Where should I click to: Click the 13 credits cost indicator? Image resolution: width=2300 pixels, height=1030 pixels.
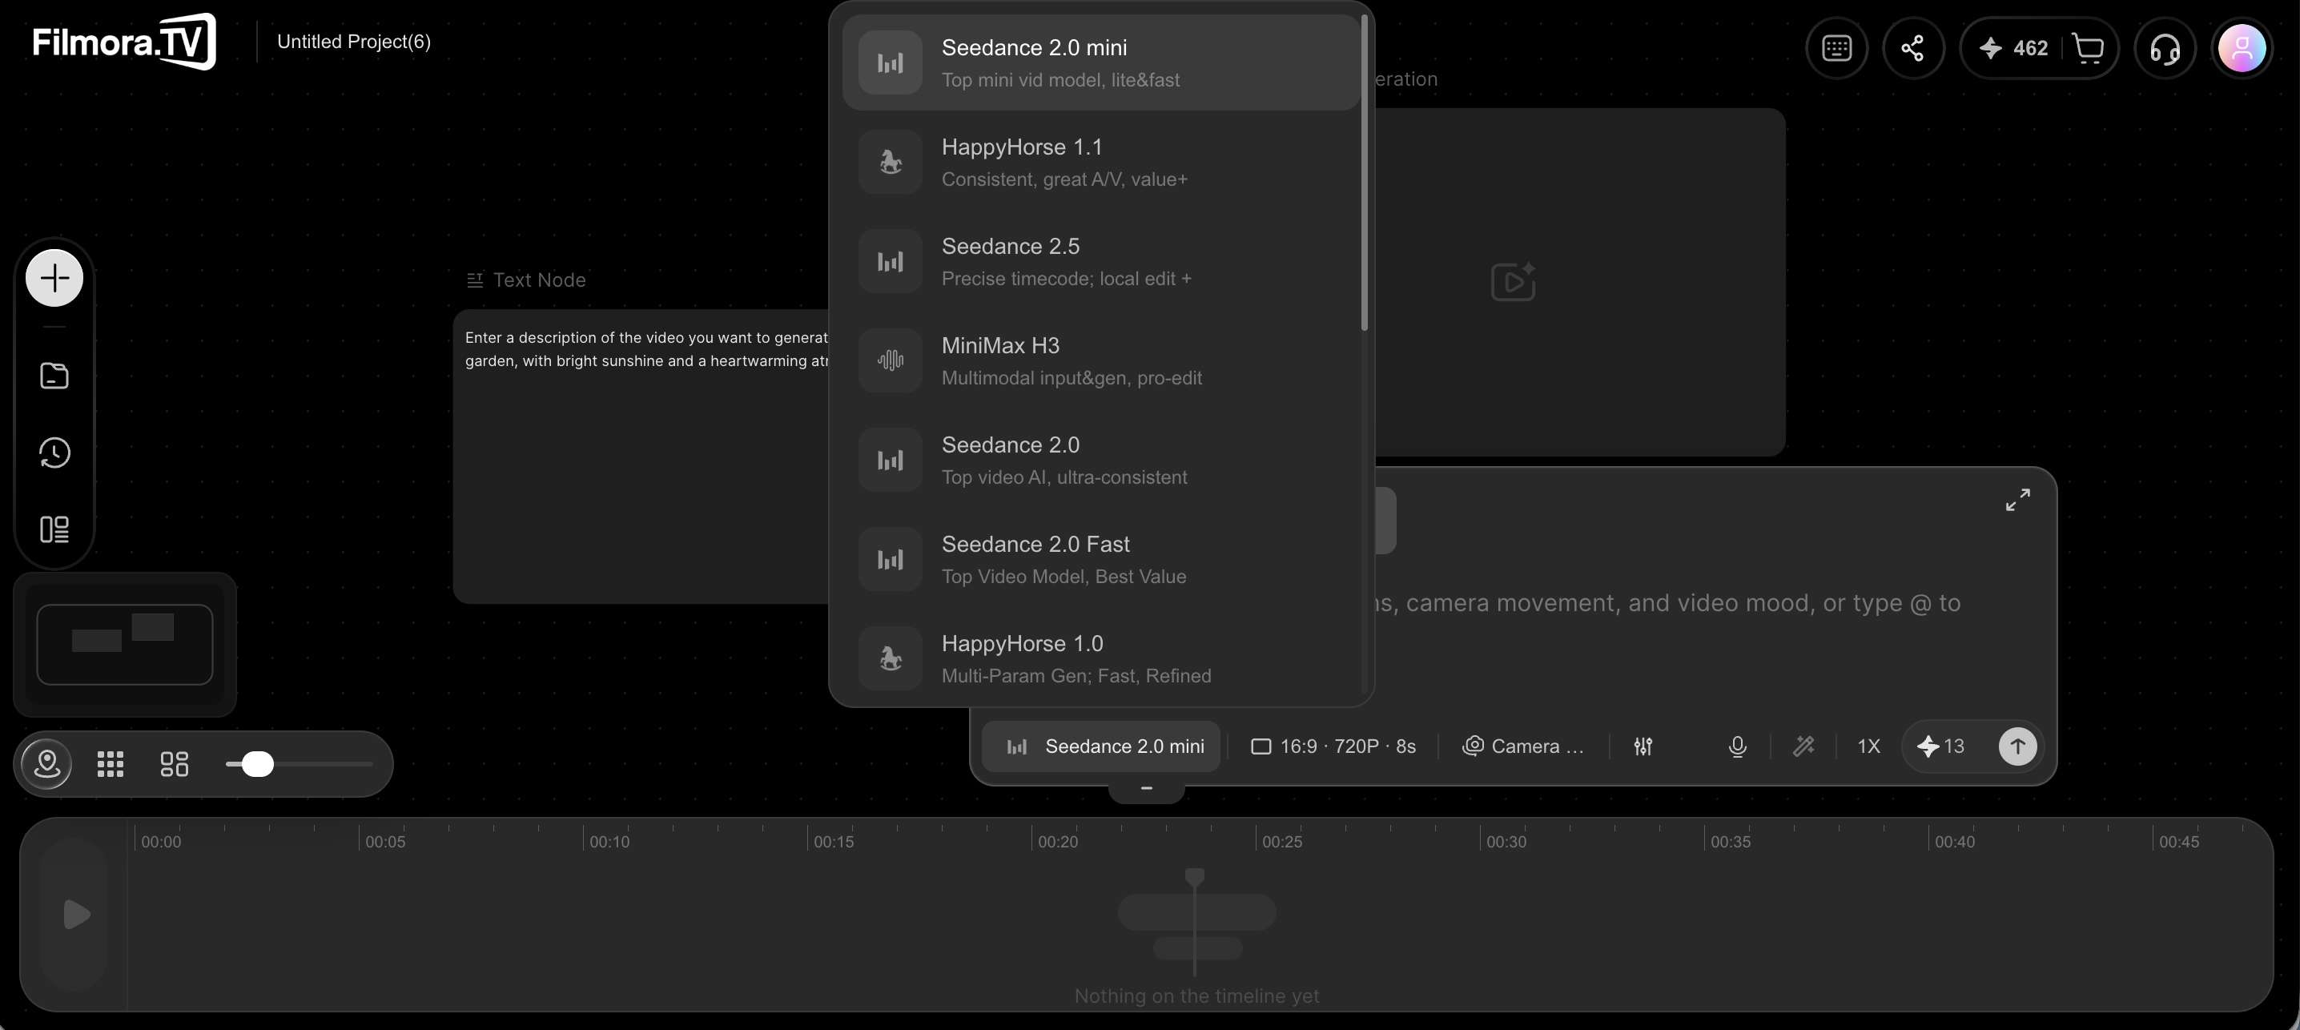click(1941, 746)
